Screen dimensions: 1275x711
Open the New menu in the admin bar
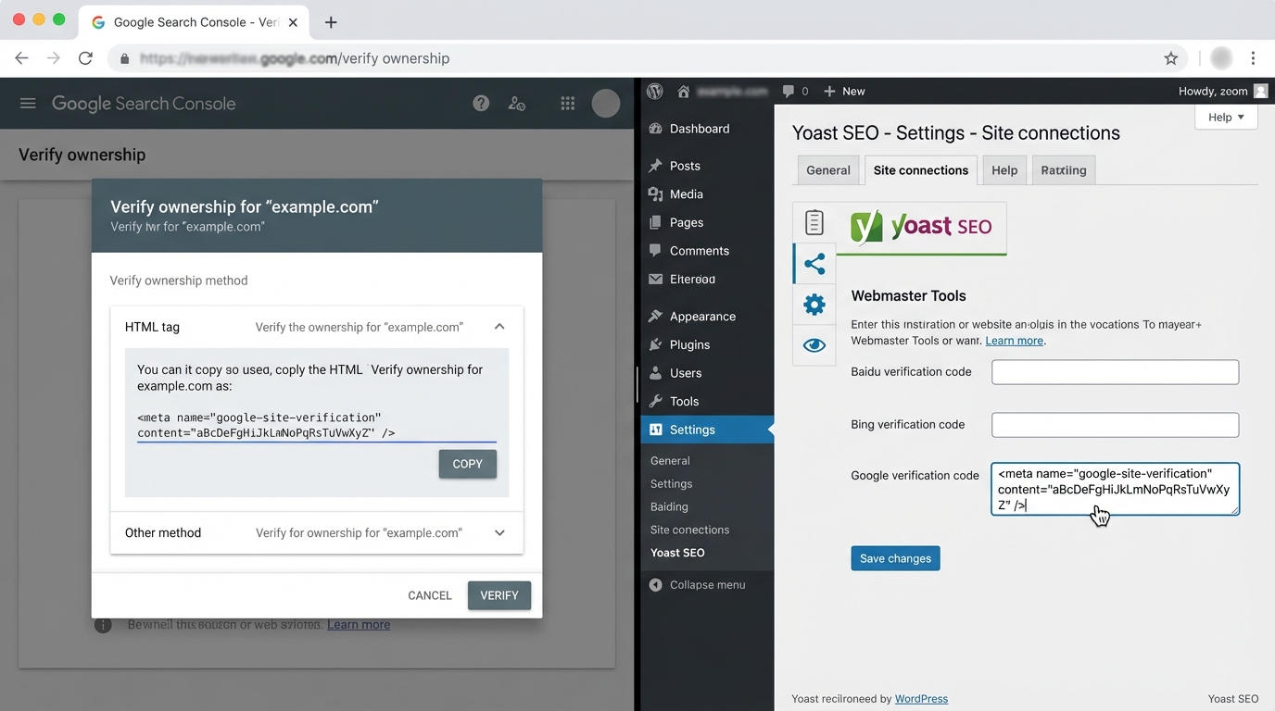click(x=844, y=91)
